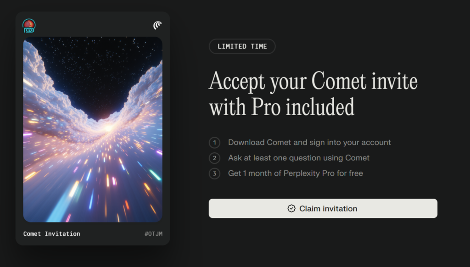The image size is (470, 267).
Task: Click the Comet Invitation card label
Action: click(x=51, y=234)
